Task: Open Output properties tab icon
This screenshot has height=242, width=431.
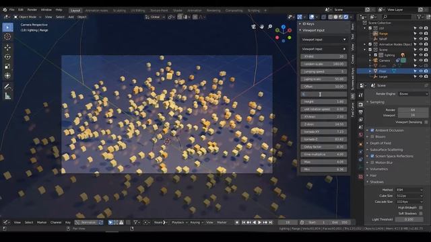Action: pyautogui.click(x=361, y=112)
